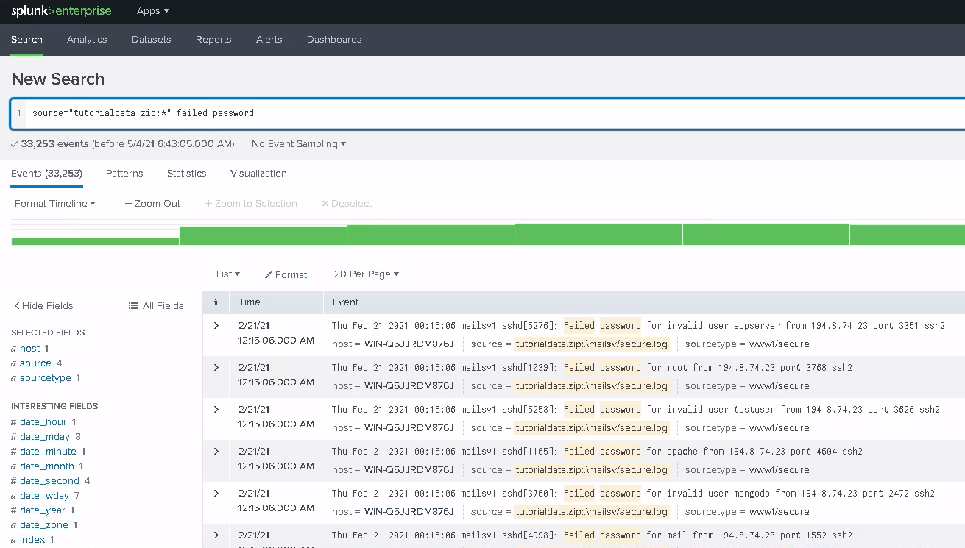The image size is (965, 548).
Task: Open the 20 Per Page dropdown
Action: pos(366,274)
